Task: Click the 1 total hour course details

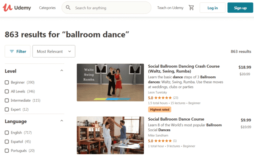Action: tap(171, 146)
